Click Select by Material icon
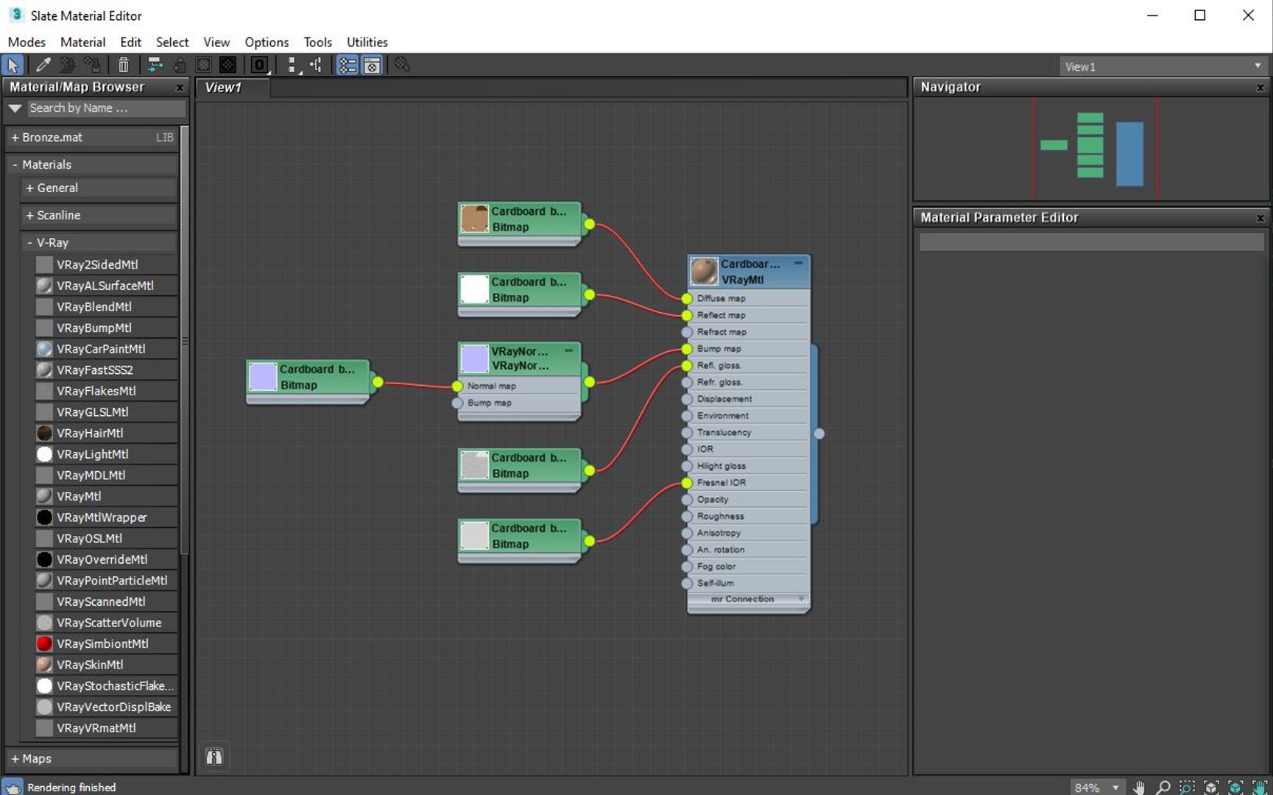Image resolution: width=1273 pixels, height=795 pixels. pos(402,66)
